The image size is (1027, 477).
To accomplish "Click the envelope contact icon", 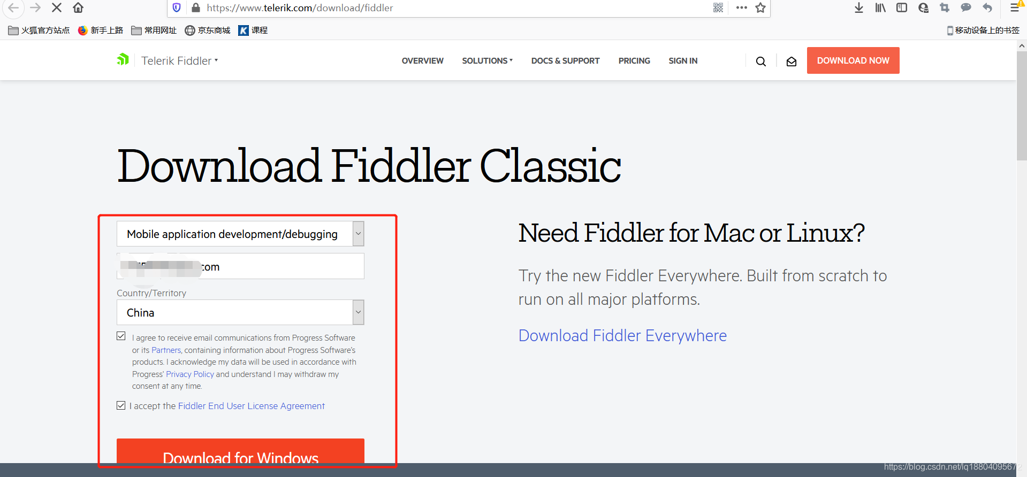I will click(x=792, y=61).
